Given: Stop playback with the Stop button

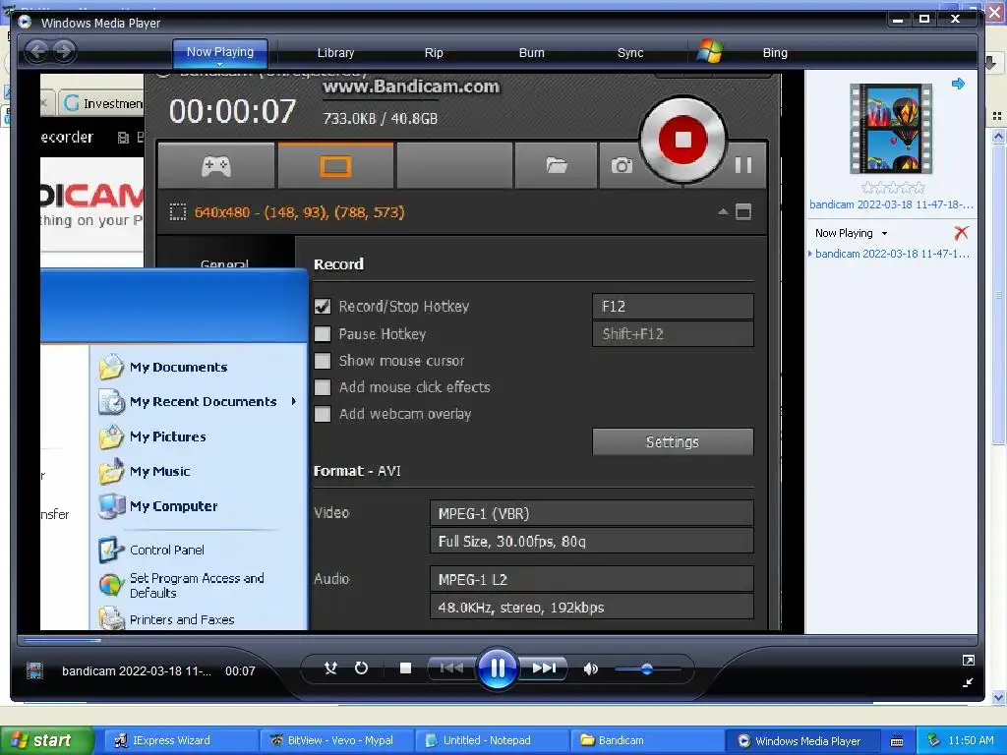Looking at the screenshot, I should click(x=405, y=668).
